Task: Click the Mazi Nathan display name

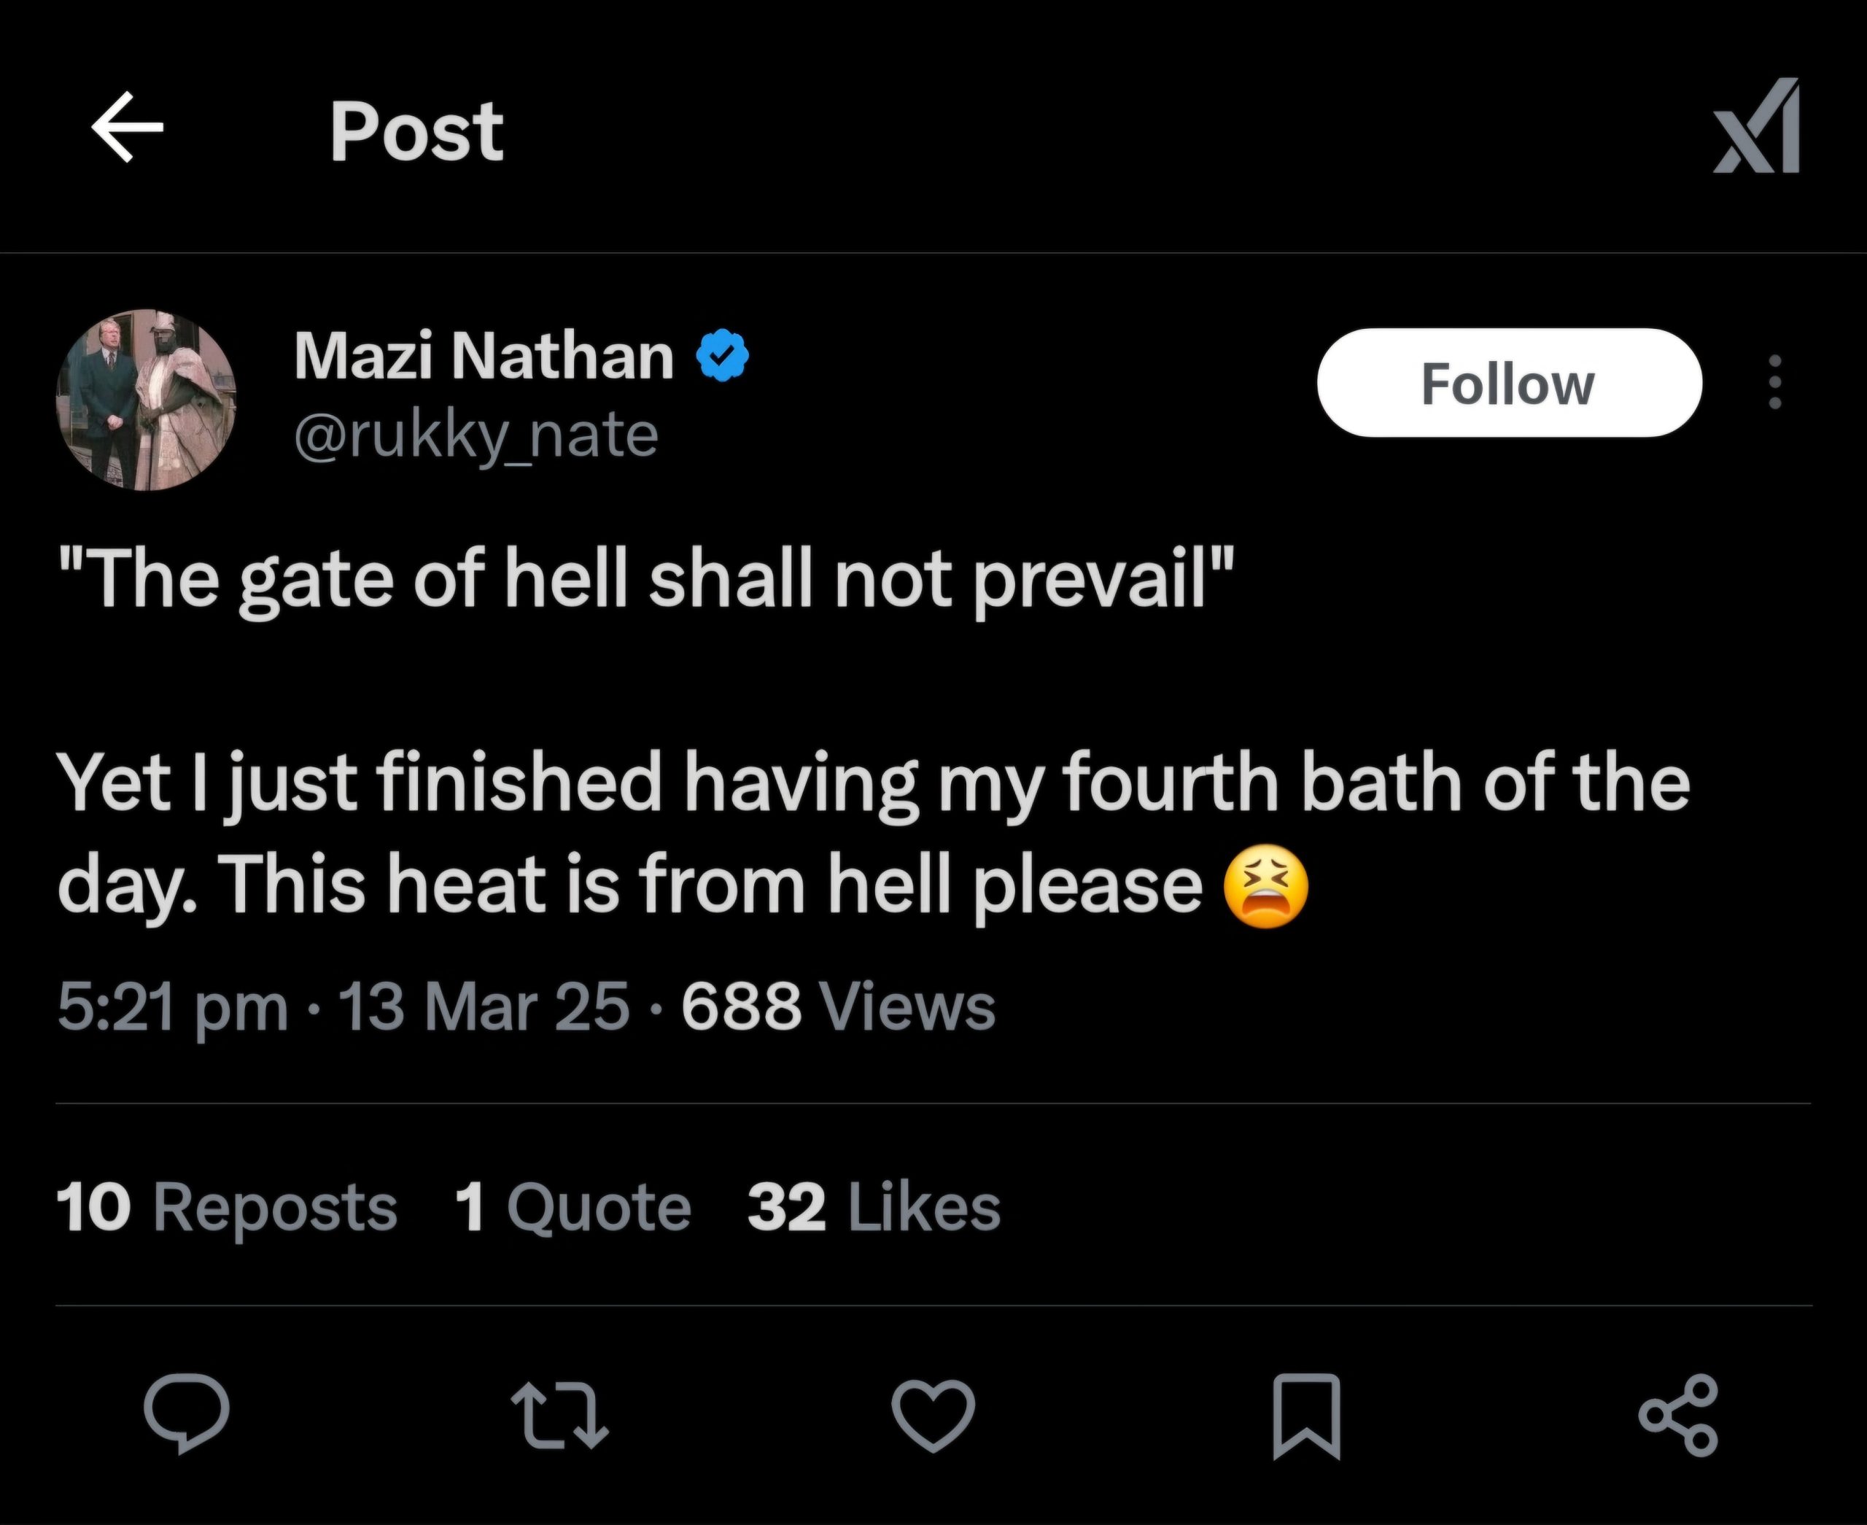Action: [484, 356]
